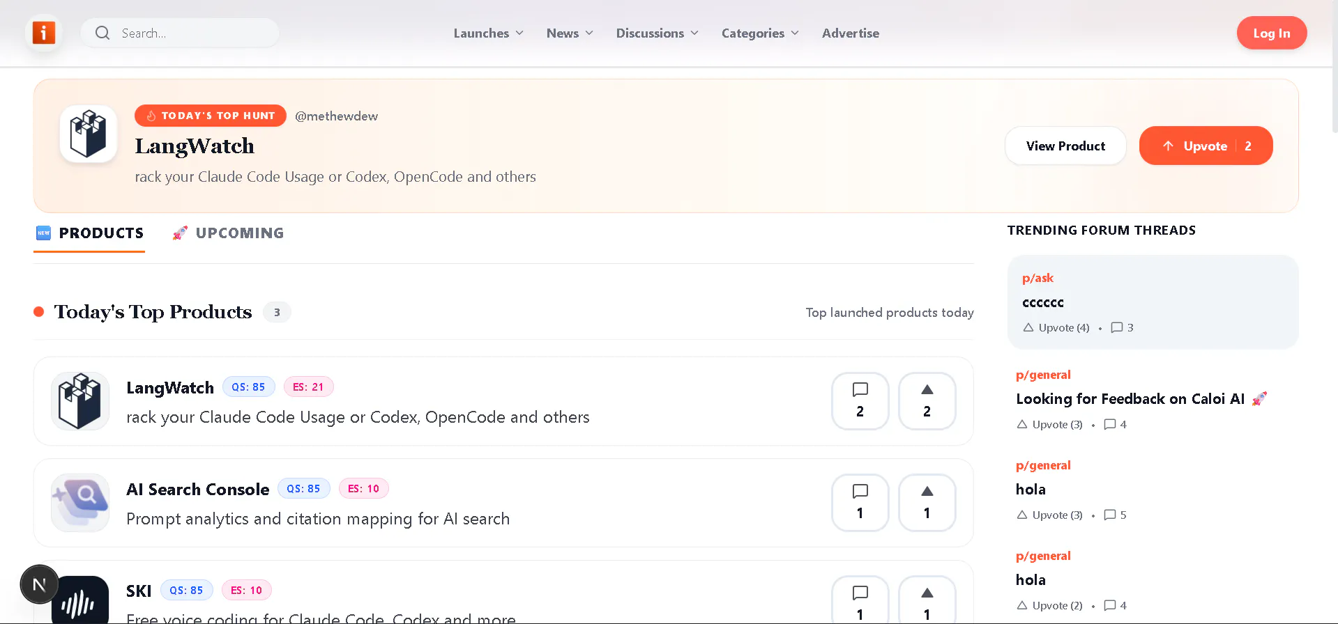Open comments count 5 on hola thread
The height and width of the screenshot is (624, 1338).
pos(1116,515)
